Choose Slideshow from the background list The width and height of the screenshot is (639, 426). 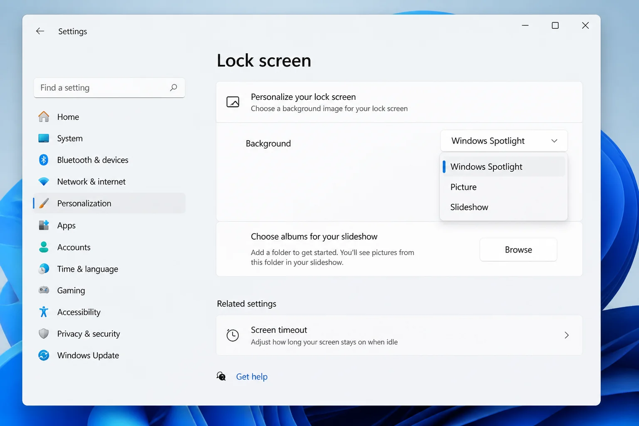(x=504, y=207)
